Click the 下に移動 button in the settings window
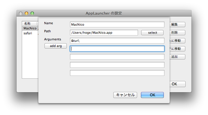Viewport: 208px width, 115px height. (x=177, y=49)
